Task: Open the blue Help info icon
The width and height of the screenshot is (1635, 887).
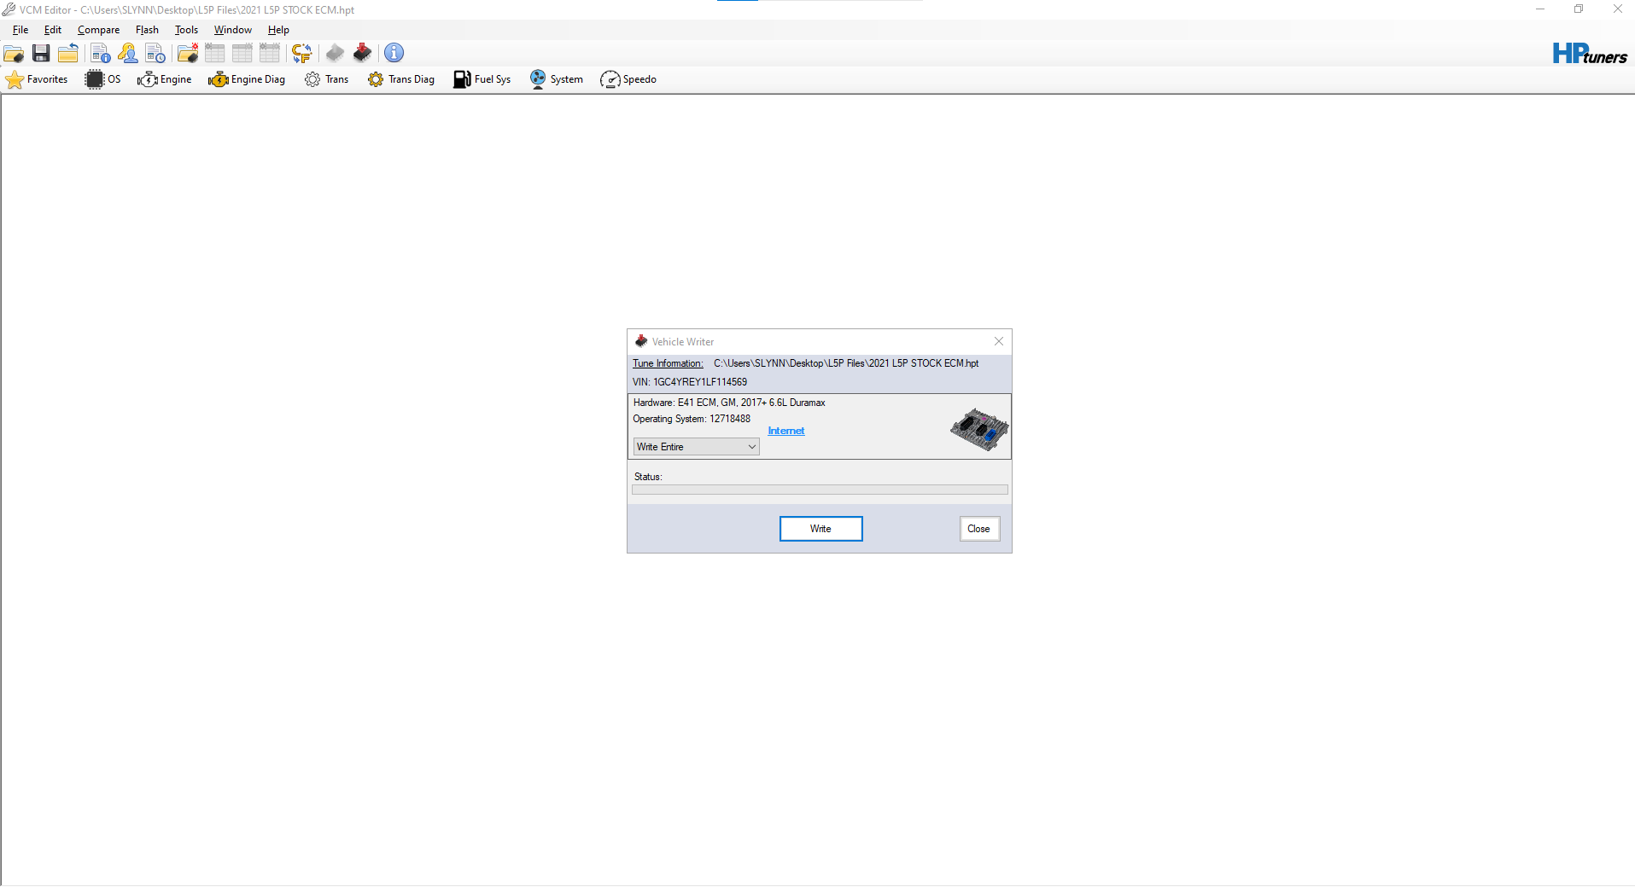Action: coord(394,53)
